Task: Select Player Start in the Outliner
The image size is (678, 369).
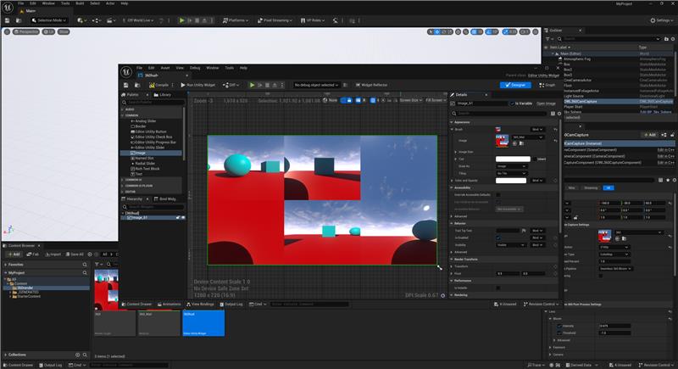Action: pos(573,106)
